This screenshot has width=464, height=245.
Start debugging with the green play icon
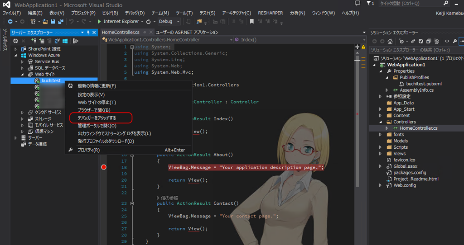point(98,22)
